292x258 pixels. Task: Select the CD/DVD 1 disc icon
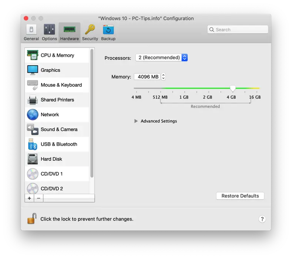[33, 174]
